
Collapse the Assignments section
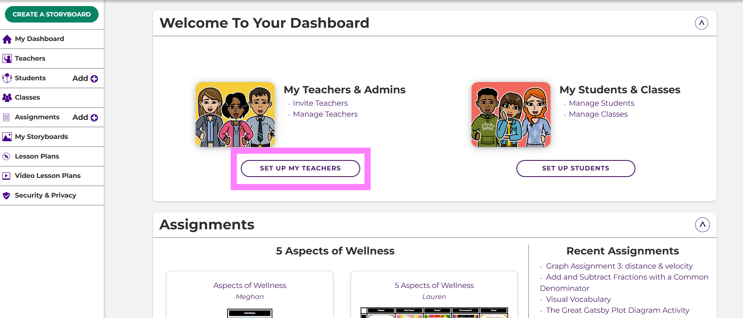pos(702,225)
